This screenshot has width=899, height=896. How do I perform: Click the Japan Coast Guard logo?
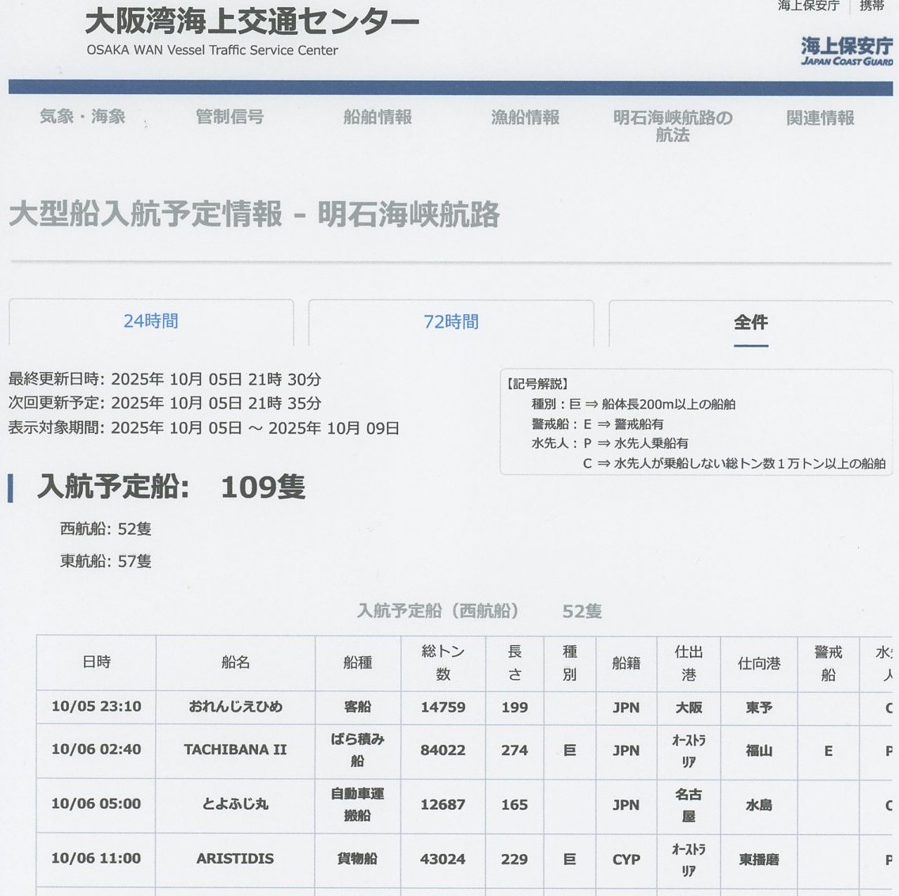tap(846, 51)
